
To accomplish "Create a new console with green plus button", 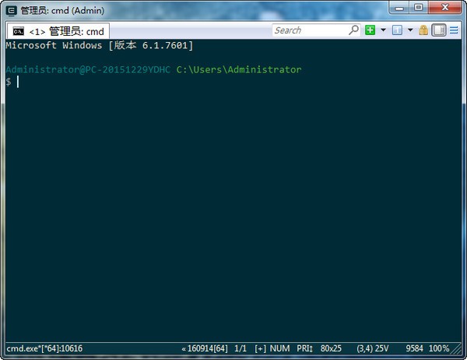I will [370, 30].
